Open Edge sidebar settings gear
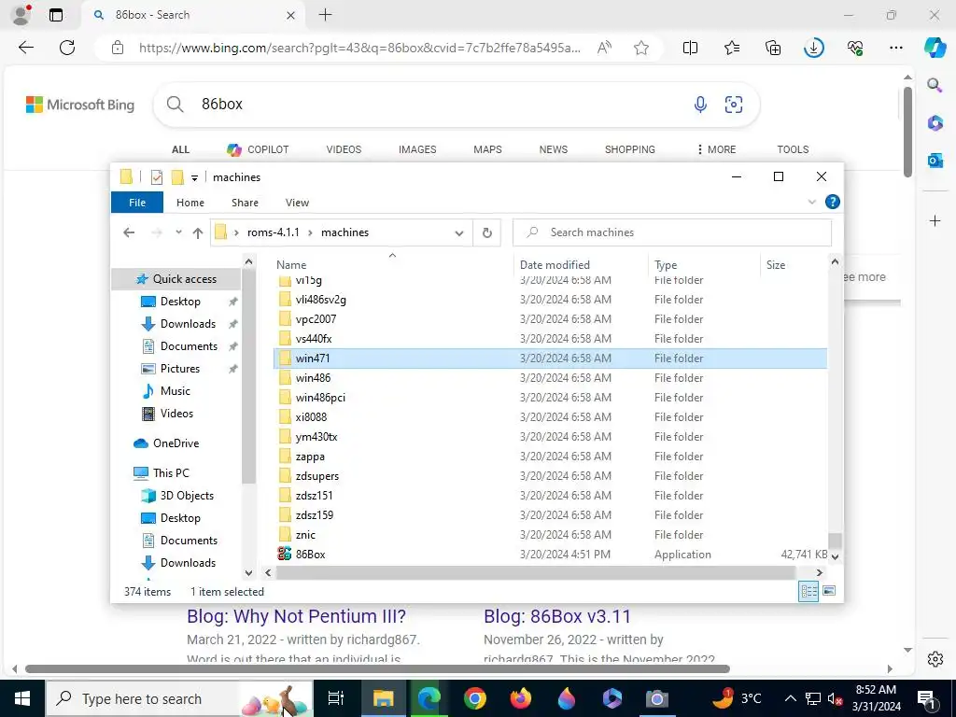The width and height of the screenshot is (956, 717). (935, 659)
